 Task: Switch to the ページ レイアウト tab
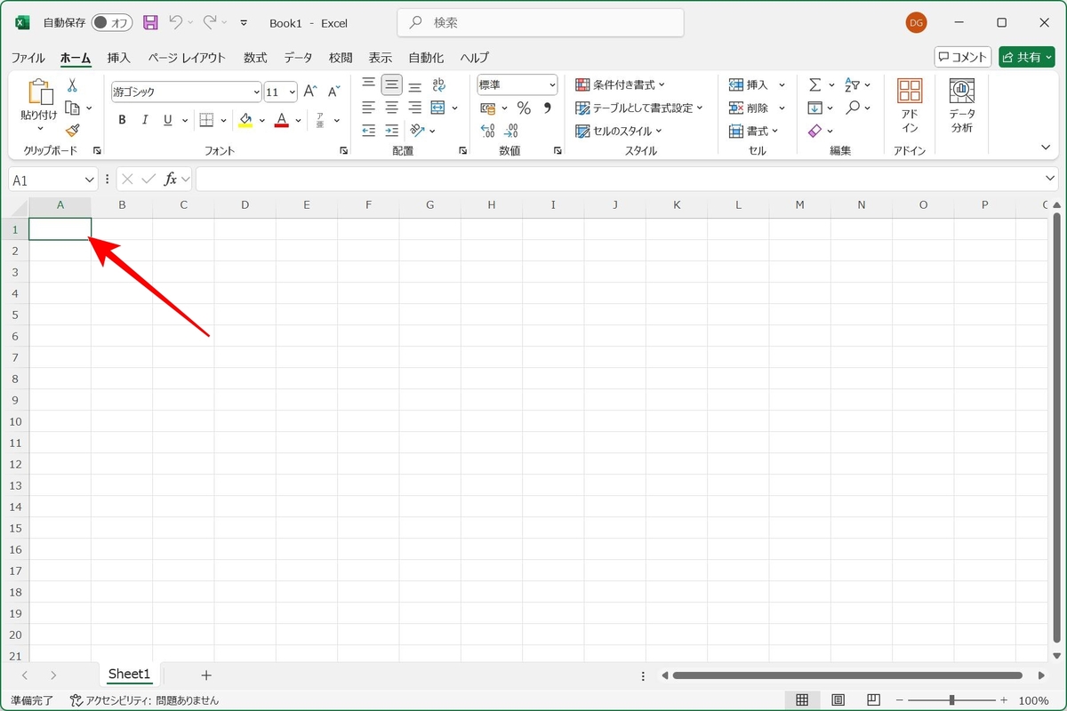[x=187, y=57]
